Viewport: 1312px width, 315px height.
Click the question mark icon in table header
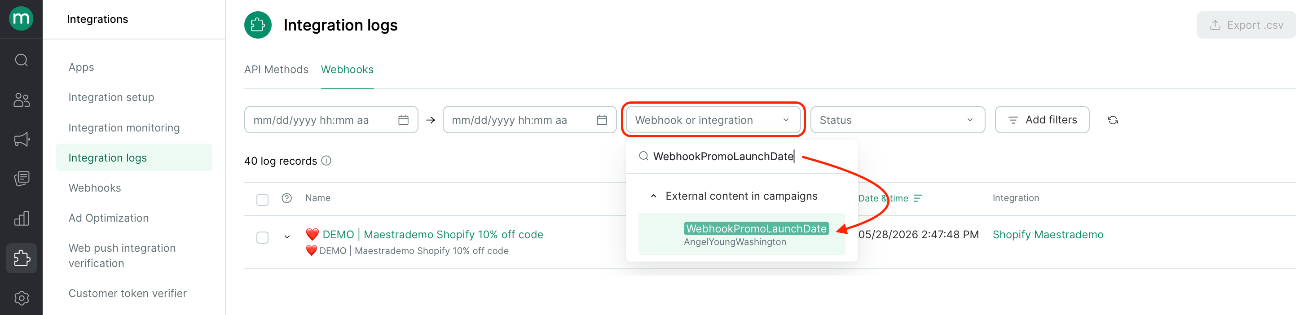[287, 198]
